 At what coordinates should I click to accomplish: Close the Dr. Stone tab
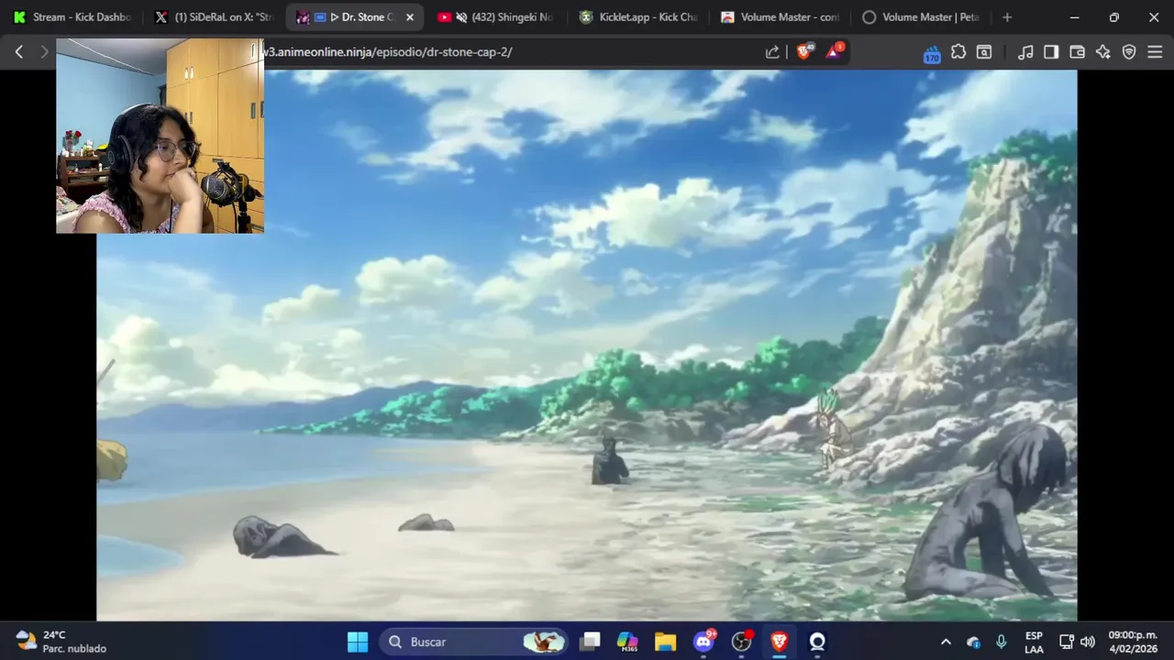point(410,17)
